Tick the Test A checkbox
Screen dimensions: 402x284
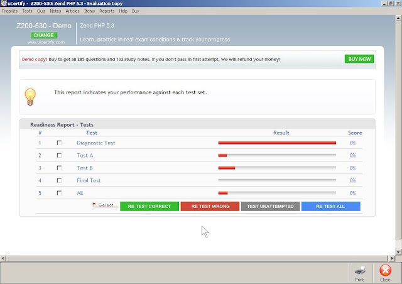59,155
